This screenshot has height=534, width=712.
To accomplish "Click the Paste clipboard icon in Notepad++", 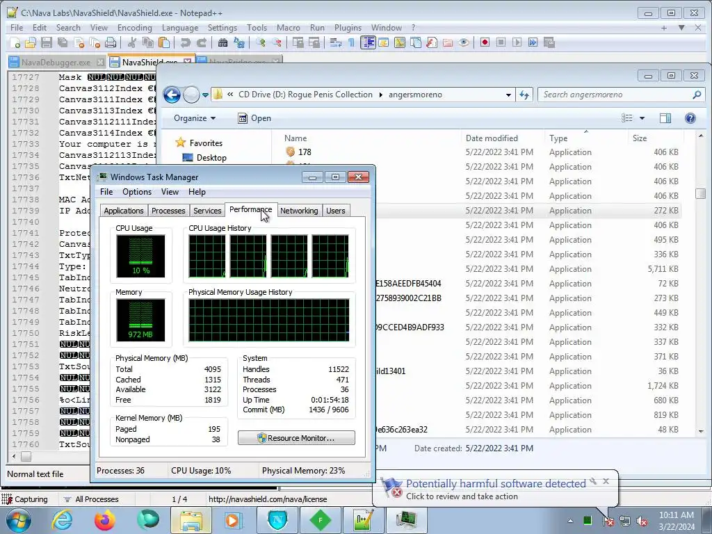I will coord(164,42).
